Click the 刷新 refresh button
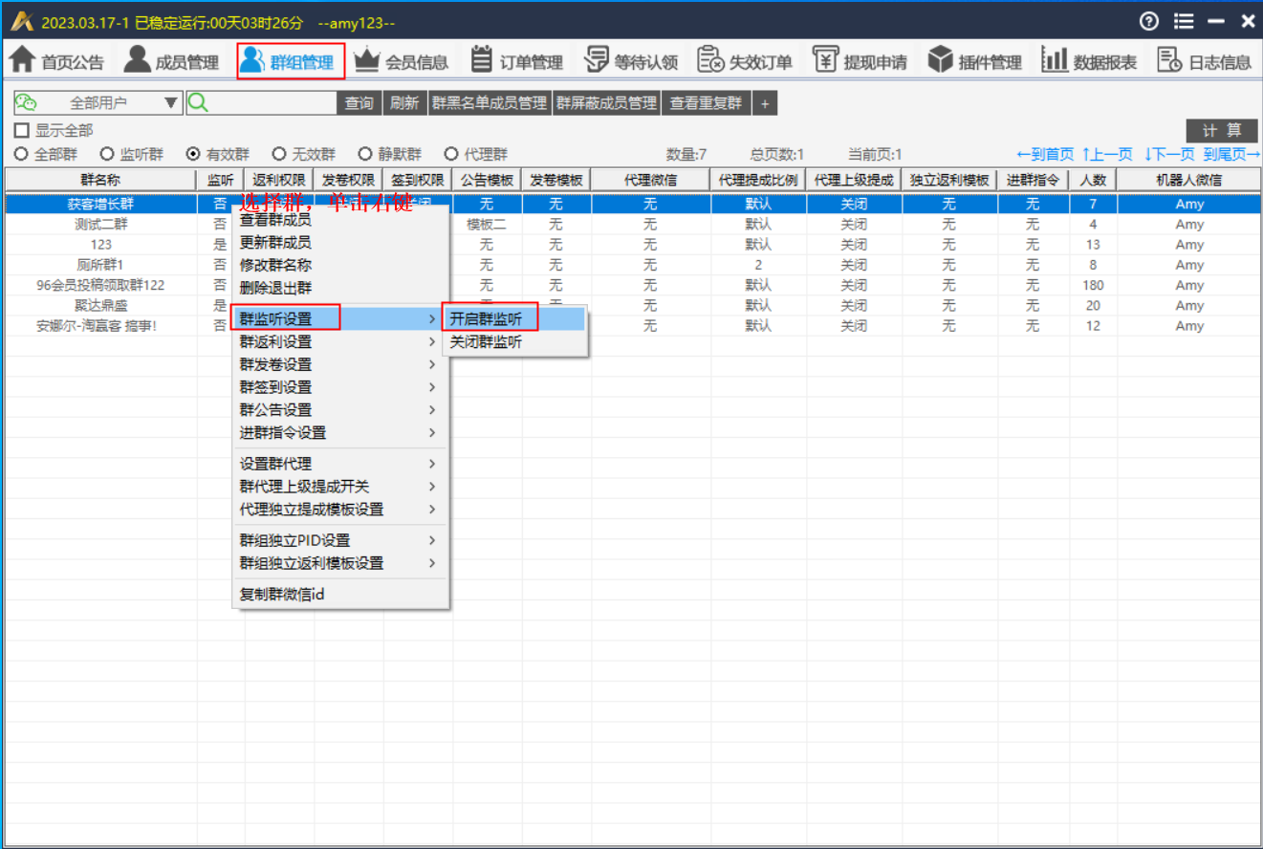This screenshot has height=849, width=1263. pyautogui.click(x=404, y=103)
